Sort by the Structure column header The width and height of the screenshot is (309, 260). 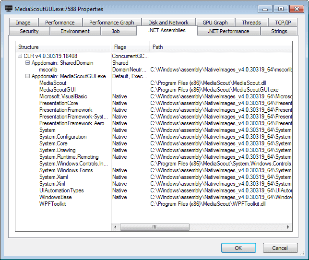tap(62, 47)
